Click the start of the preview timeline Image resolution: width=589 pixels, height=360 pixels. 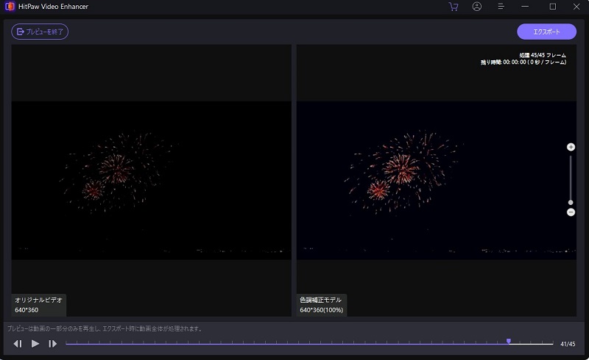67,344
